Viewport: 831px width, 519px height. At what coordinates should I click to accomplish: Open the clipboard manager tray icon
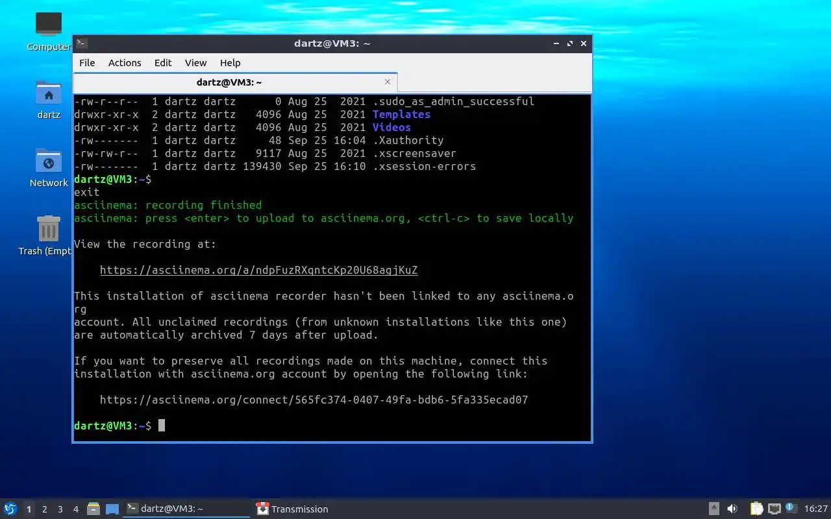point(756,509)
